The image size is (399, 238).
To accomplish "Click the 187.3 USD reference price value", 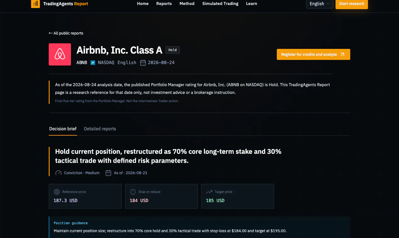I will point(65,200).
